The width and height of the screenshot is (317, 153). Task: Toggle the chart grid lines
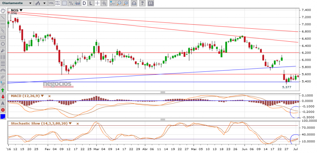click(64, 3)
